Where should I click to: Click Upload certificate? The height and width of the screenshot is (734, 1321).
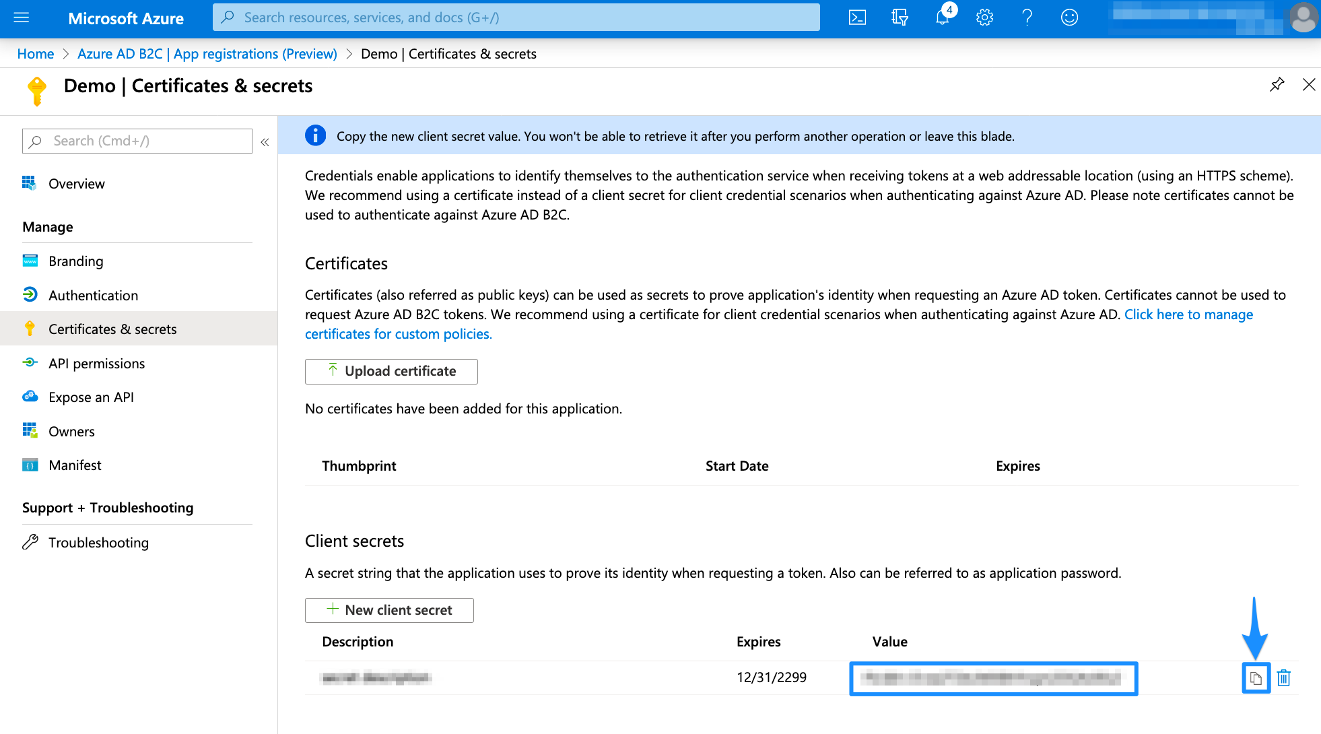391,371
